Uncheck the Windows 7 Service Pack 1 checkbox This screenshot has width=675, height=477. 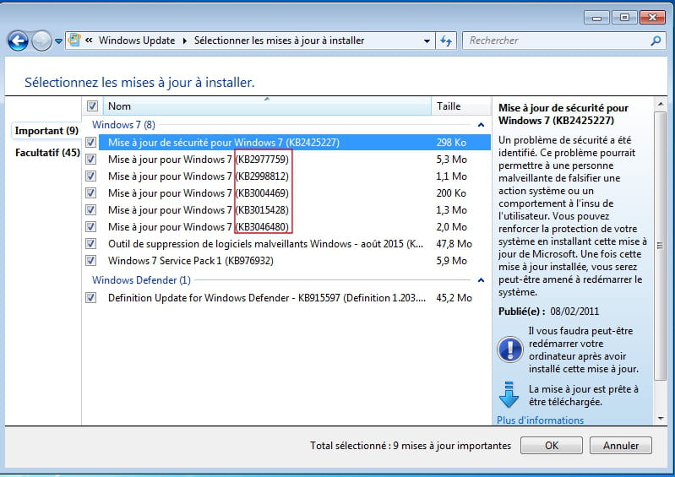(x=91, y=260)
